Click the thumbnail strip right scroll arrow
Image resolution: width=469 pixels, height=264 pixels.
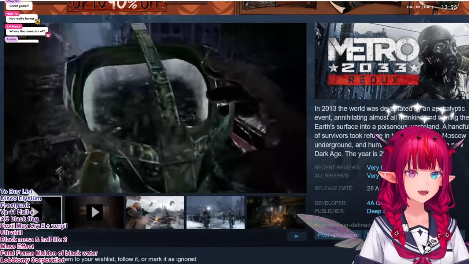(296, 236)
